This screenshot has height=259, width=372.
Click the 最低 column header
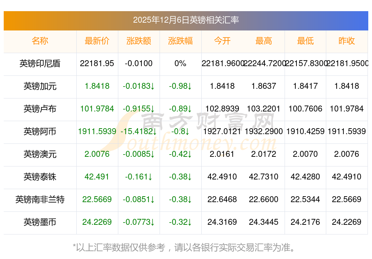[305, 41]
